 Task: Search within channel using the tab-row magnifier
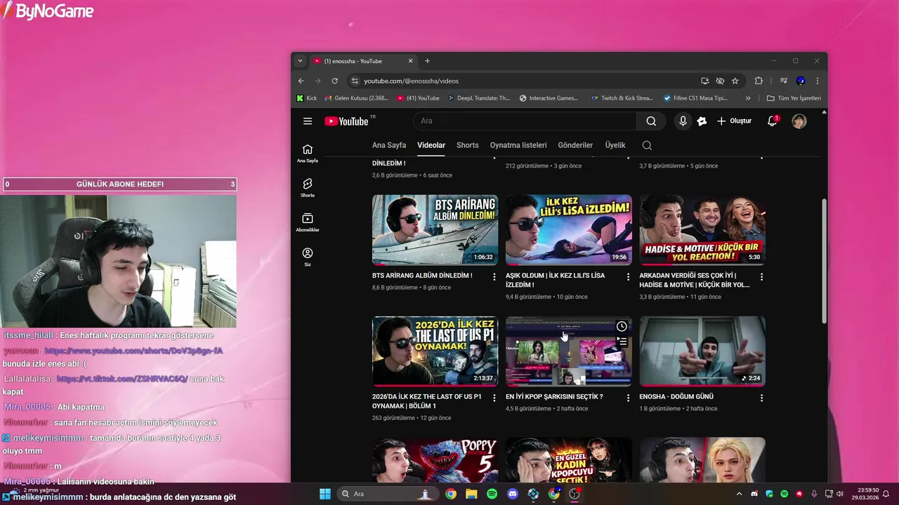coord(647,145)
